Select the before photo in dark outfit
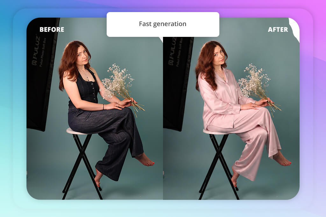This screenshot has height=217, width=326. pyautogui.click(x=95, y=109)
